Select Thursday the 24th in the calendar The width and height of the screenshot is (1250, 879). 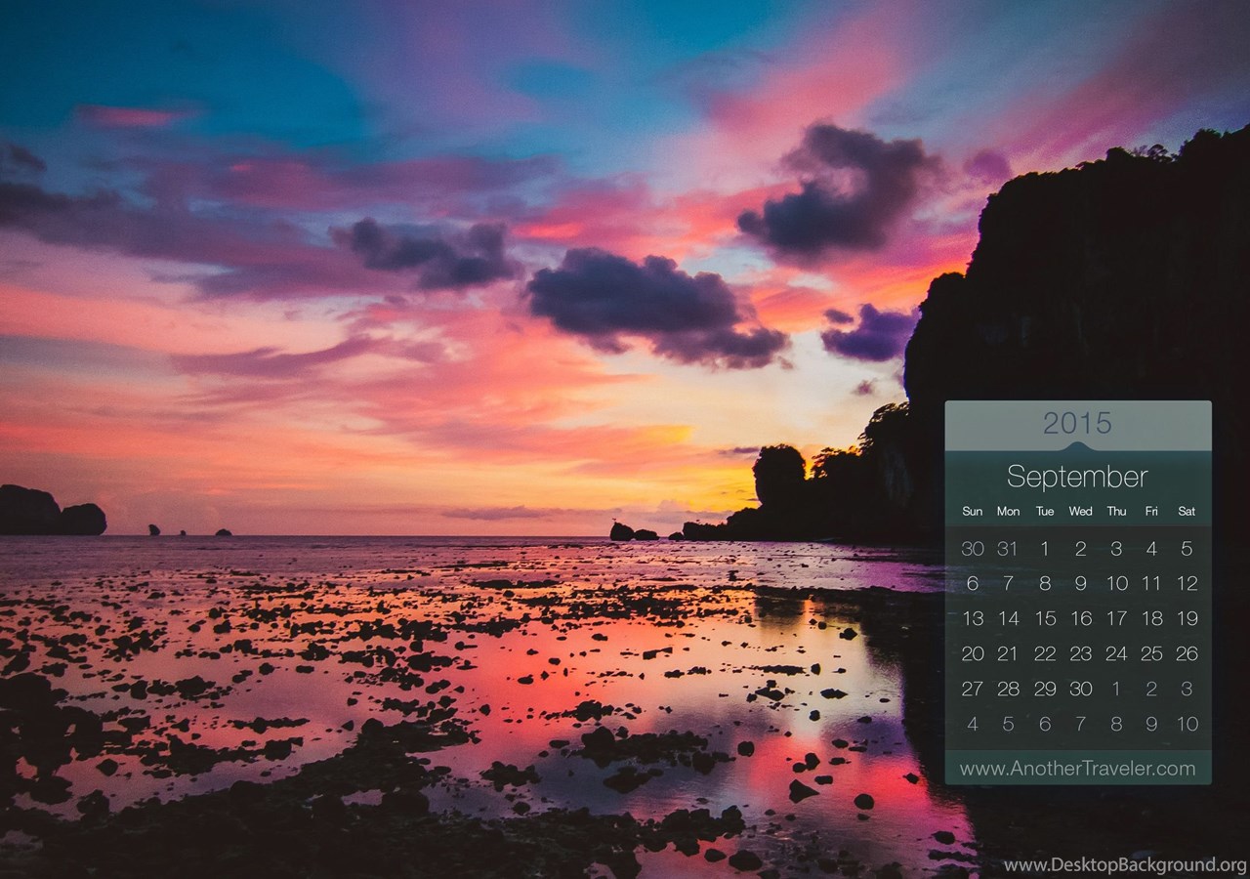click(1116, 653)
